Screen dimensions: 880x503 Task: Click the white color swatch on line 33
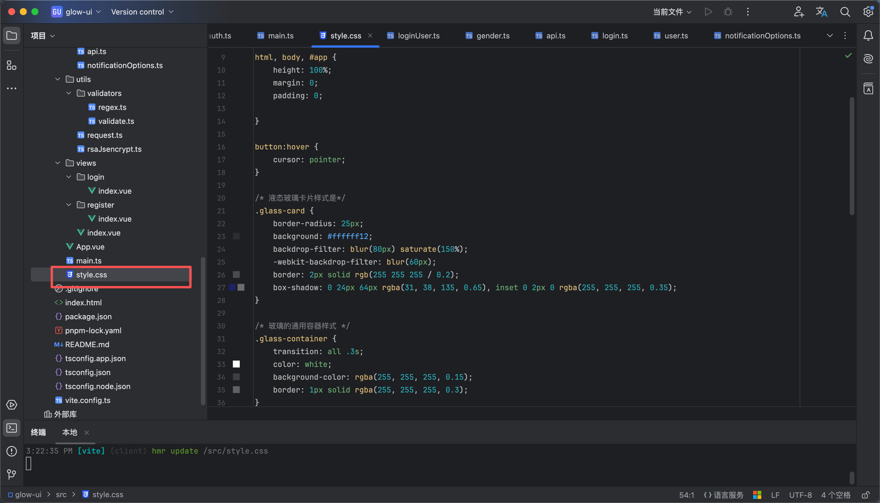[x=236, y=364]
